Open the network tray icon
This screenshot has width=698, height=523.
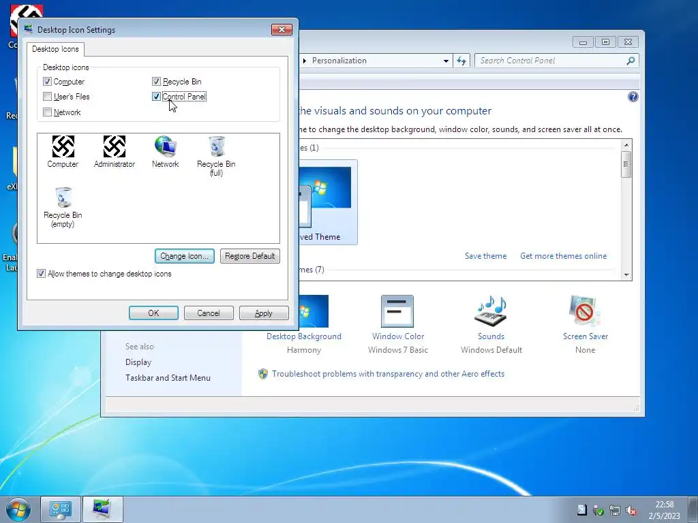pyautogui.click(x=615, y=511)
